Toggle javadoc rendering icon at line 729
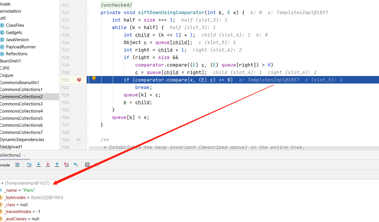This screenshot has width=379, height=222. 79,140
